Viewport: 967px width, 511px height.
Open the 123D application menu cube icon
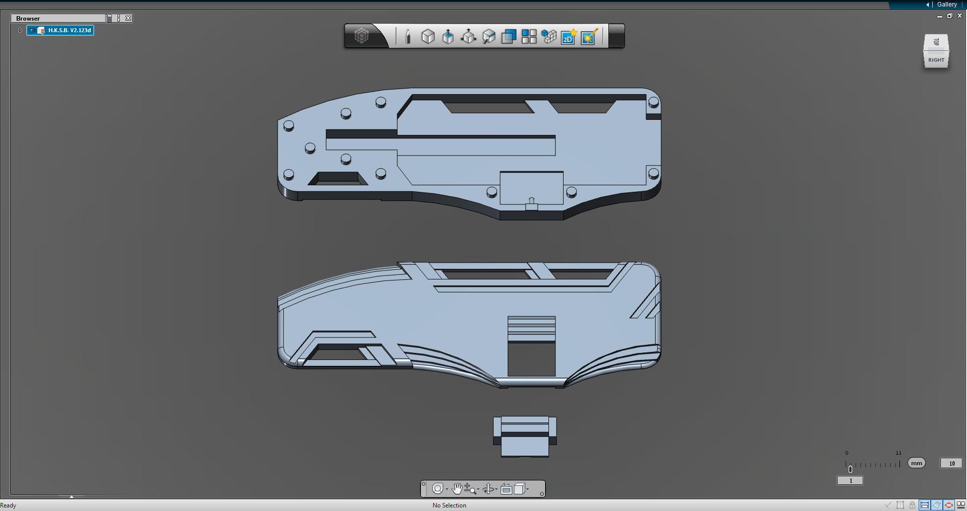coord(362,36)
